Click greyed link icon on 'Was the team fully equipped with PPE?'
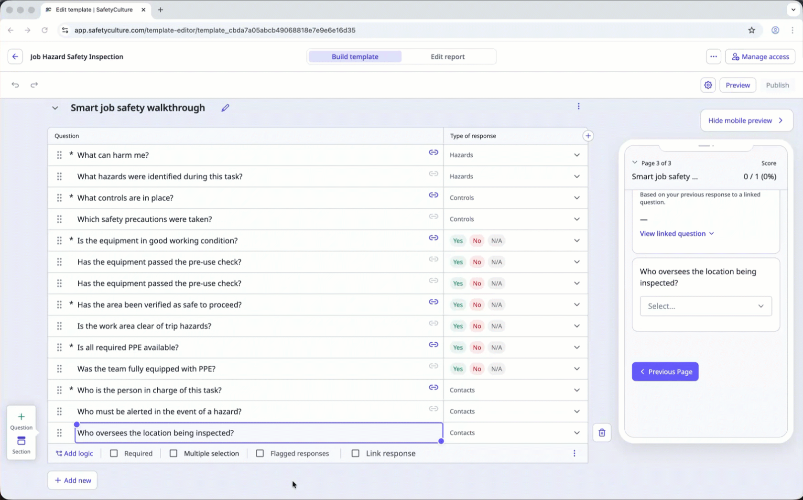The width and height of the screenshot is (803, 500). coord(434,366)
